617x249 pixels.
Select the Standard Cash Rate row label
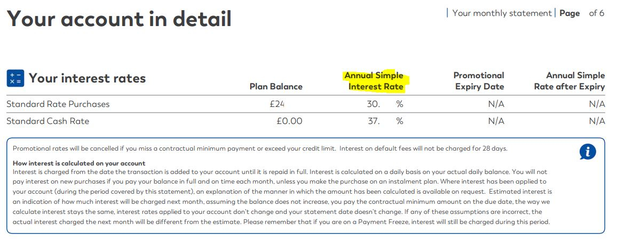[x=48, y=121]
